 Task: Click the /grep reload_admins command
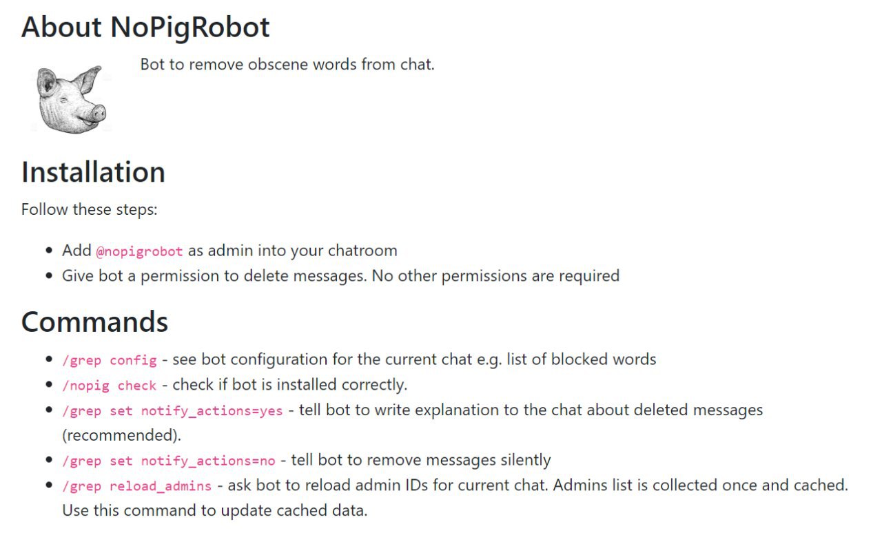click(137, 486)
